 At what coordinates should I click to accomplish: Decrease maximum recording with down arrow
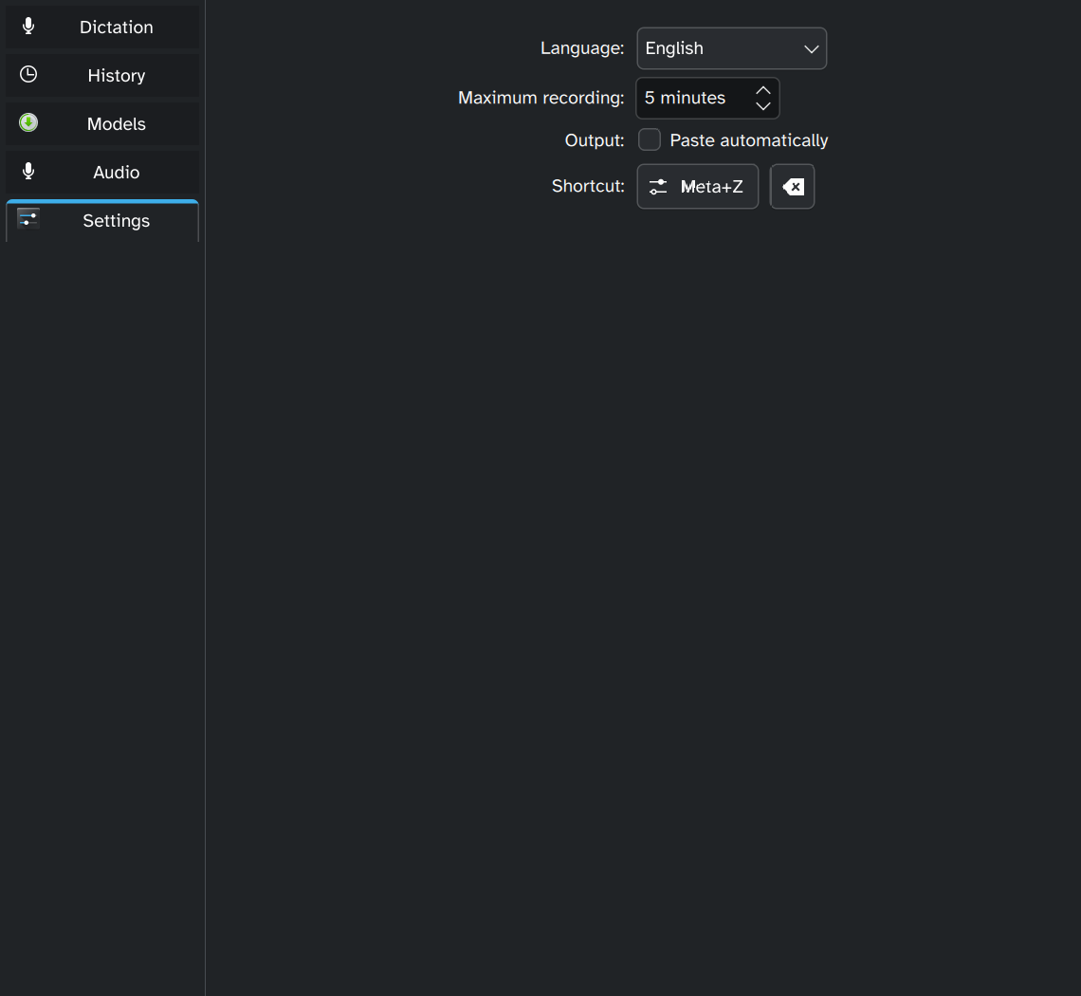pyautogui.click(x=762, y=106)
